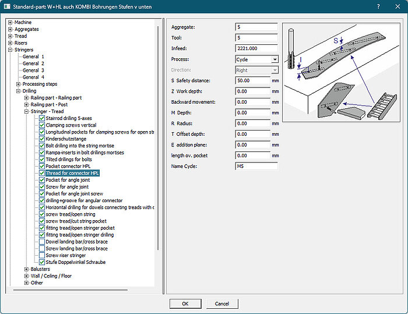Expand the Machine tree node
The height and width of the screenshot is (314, 408).
(10, 22)
